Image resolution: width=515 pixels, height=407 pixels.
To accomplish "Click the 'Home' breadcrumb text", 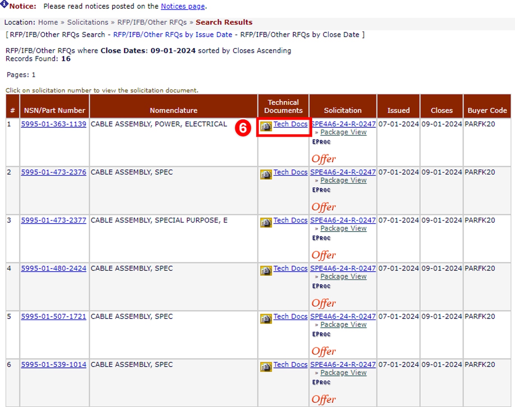I will point(48,22).
